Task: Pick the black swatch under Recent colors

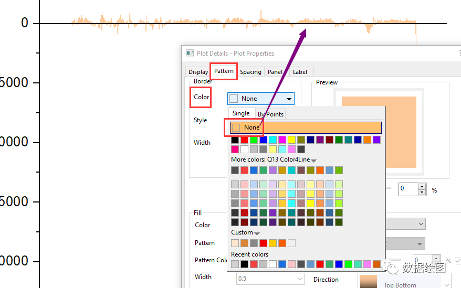Action: [x=245, y=264]
